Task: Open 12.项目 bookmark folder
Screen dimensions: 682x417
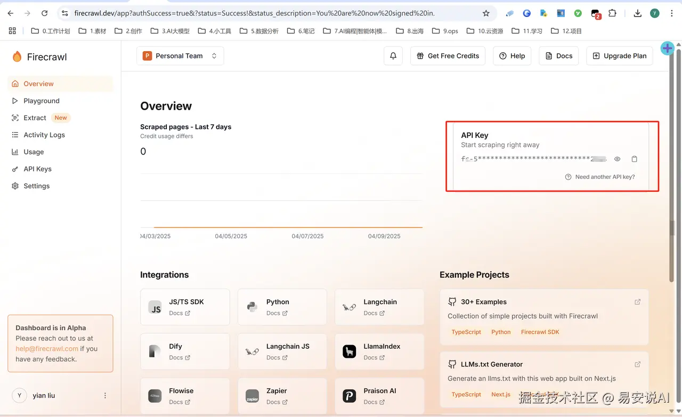Action: click(x=566, y=31)
